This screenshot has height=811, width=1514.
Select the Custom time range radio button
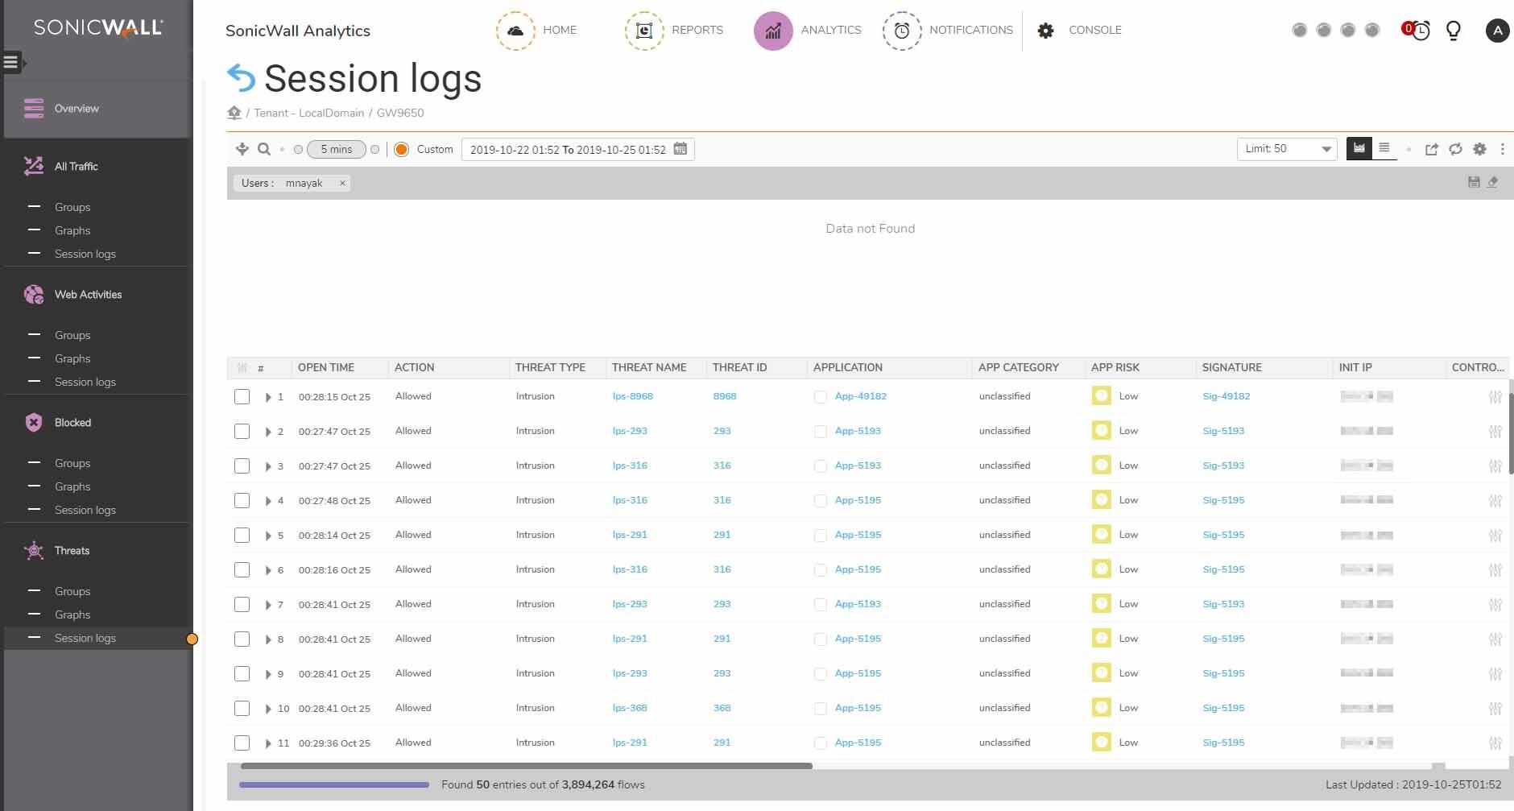tap(401, 149)
